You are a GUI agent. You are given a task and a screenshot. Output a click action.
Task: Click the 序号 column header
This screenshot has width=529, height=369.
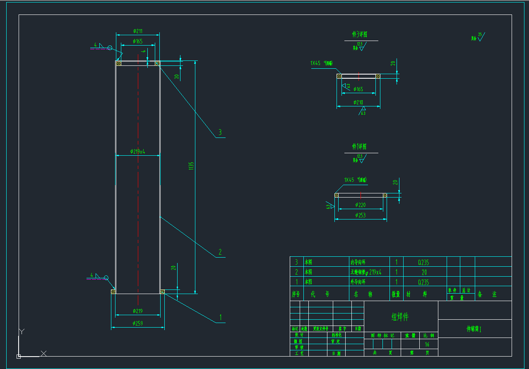pos(296,294)
